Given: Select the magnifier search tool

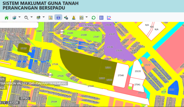Looking at the screenshot, I should [26, 18].
